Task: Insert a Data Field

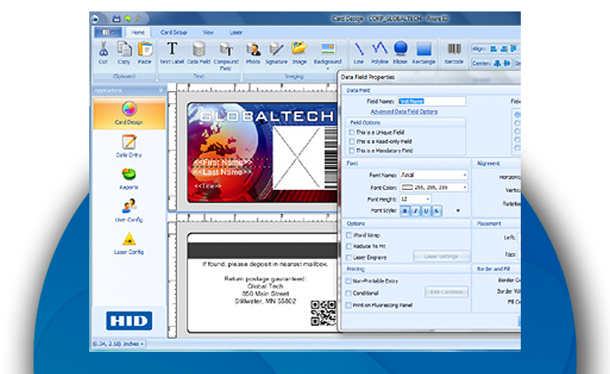Action: coord(198,53)
